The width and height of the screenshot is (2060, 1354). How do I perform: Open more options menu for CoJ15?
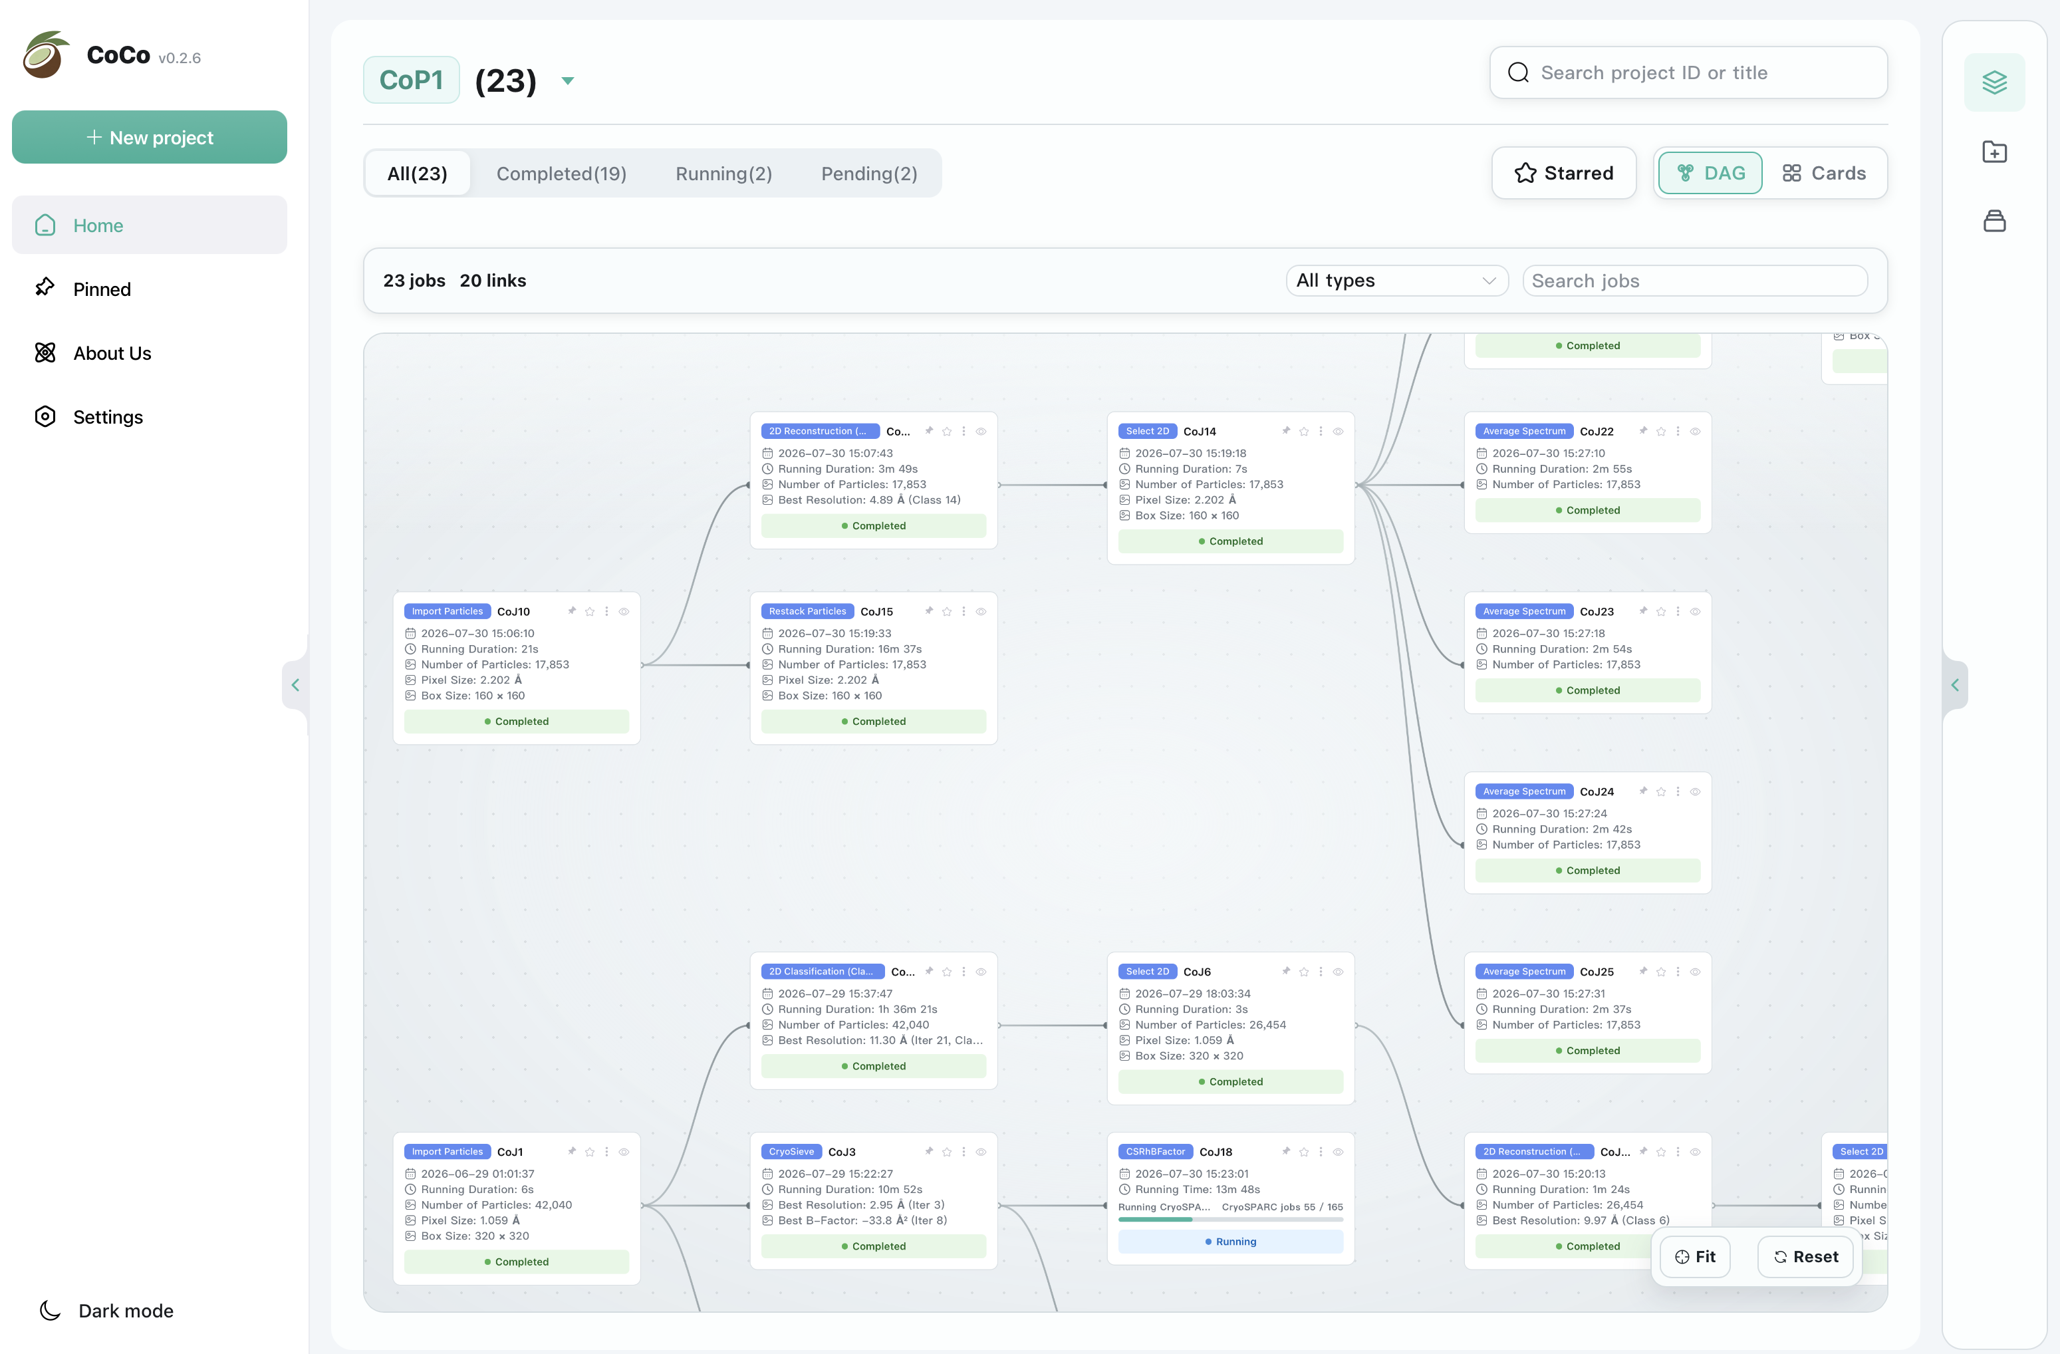point(964,611)
